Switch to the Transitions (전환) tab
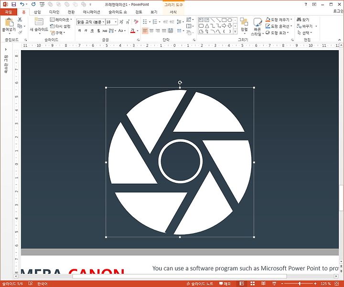Image resolution: width=344 pixels, height=287 pixels. tap(71, 12)
